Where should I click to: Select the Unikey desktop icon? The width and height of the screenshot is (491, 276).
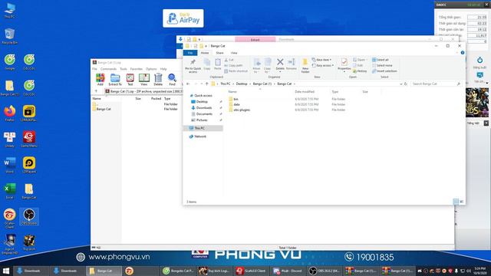click(9, 140)
